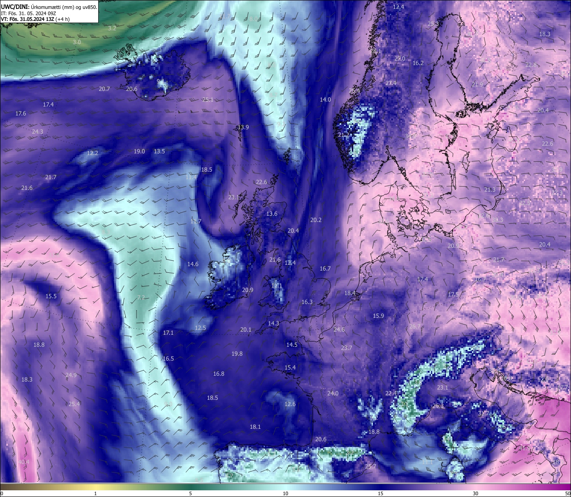Image resolution: width=571 pixels, height=497 pixels.
Task: Click the '18.4' value near the Netherlands
Action: tap(350, 293)
